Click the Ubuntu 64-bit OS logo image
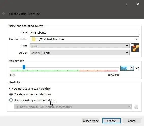This screenshot has height=126, width=144. click(135, 47)
